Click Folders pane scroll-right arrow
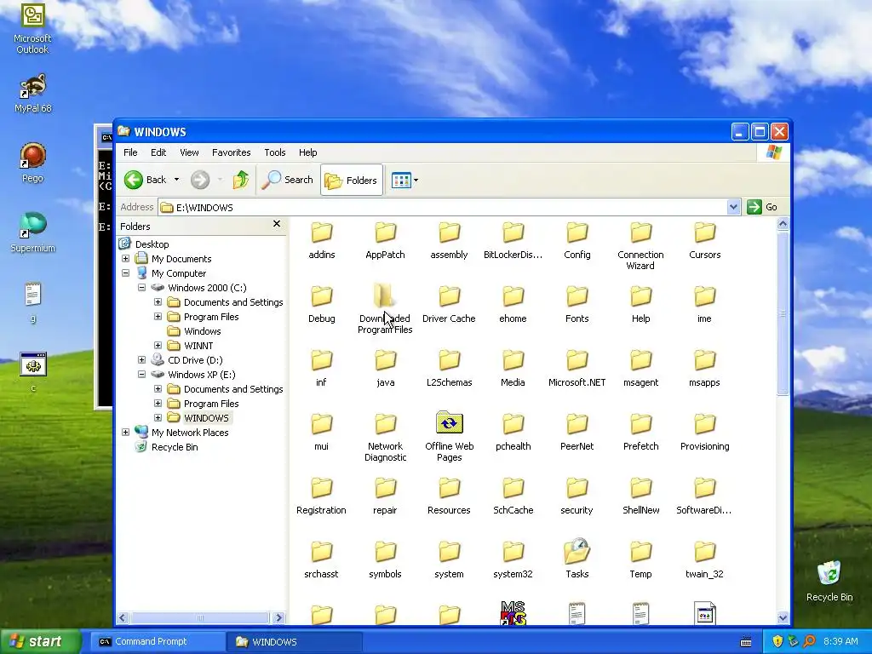Screen dimensions: 872x654 278,618
